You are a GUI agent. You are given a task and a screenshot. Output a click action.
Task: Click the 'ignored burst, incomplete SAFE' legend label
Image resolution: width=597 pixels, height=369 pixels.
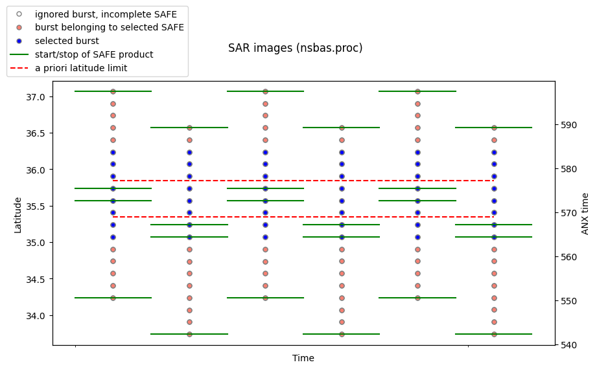106,14
